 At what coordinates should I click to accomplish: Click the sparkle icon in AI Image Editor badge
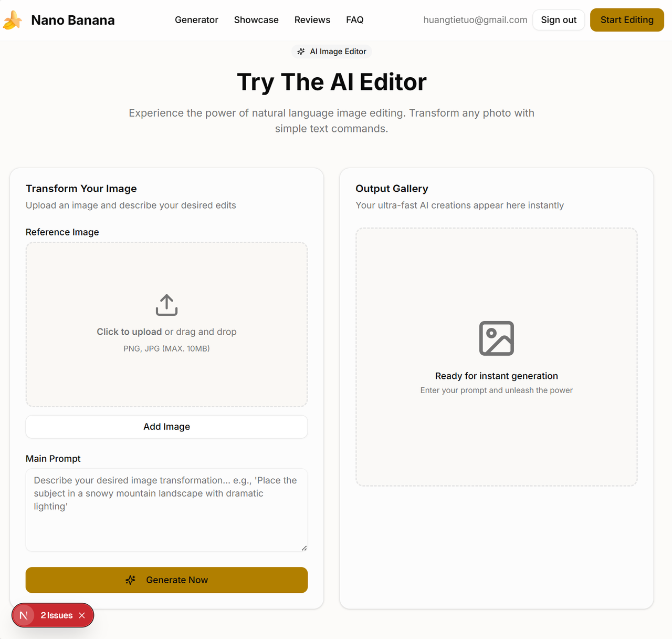click(301, 51)
